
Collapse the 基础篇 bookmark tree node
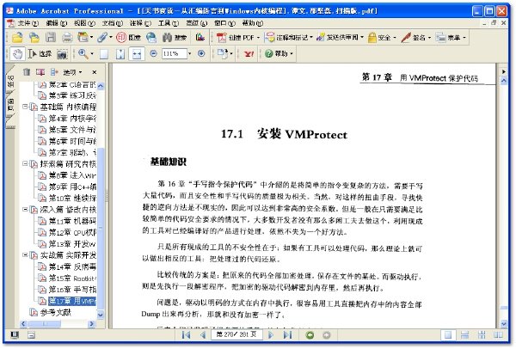click(27, 107)
